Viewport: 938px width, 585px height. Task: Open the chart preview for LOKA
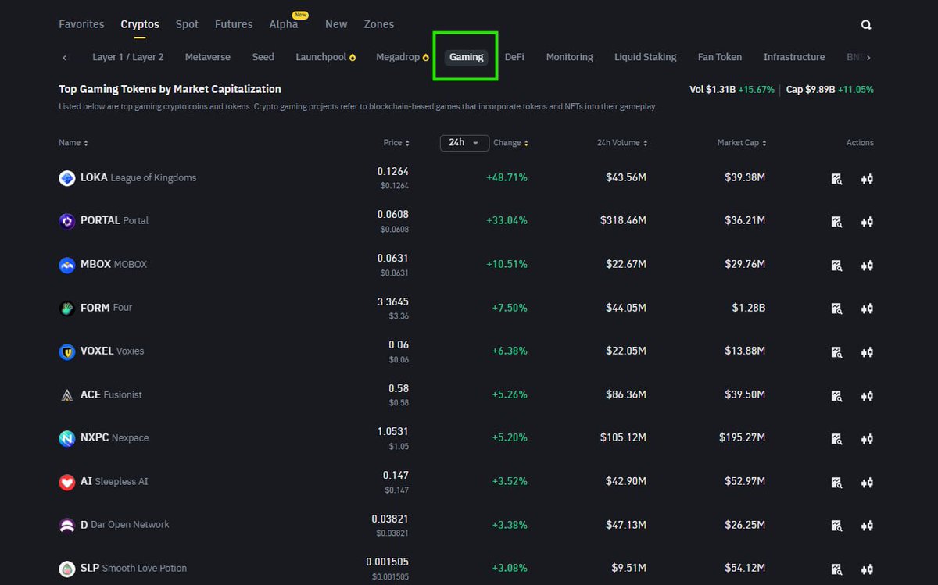[836, 178]
